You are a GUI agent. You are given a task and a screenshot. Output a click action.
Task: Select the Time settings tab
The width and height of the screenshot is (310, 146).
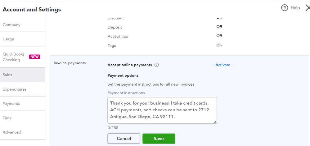[7, 118]
